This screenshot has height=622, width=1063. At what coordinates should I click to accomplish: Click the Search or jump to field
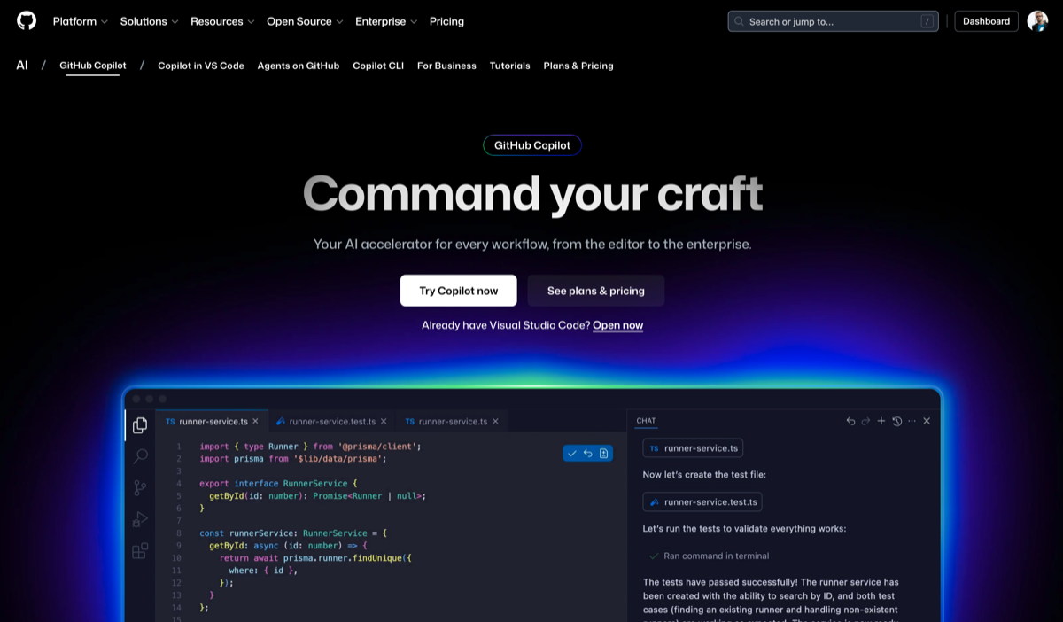(x=831, y=20)
